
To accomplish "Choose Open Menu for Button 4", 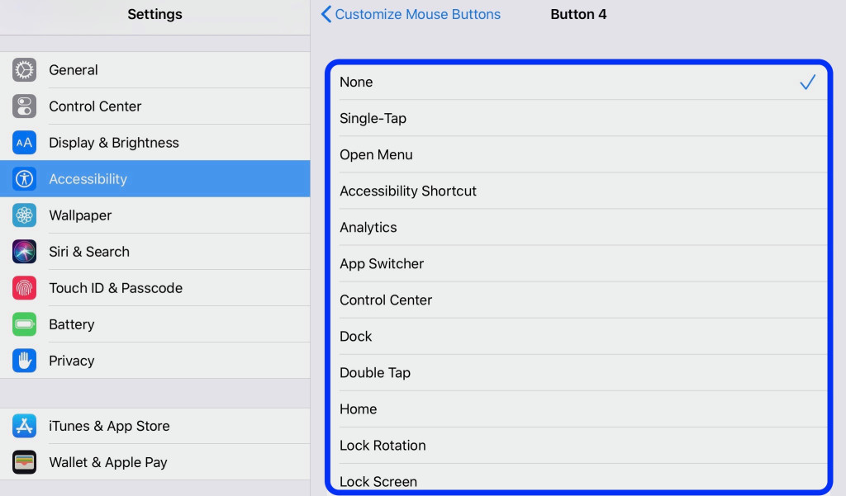I will click(578, 155).
